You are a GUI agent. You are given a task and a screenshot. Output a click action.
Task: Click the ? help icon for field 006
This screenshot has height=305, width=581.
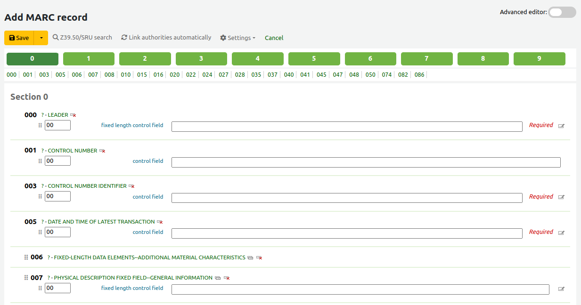pyautogui.click(x=48, y=257)
